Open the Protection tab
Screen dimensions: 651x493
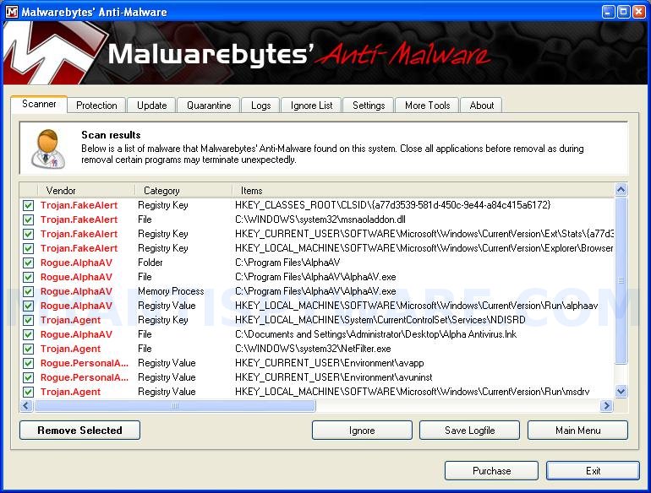[96, 106]
